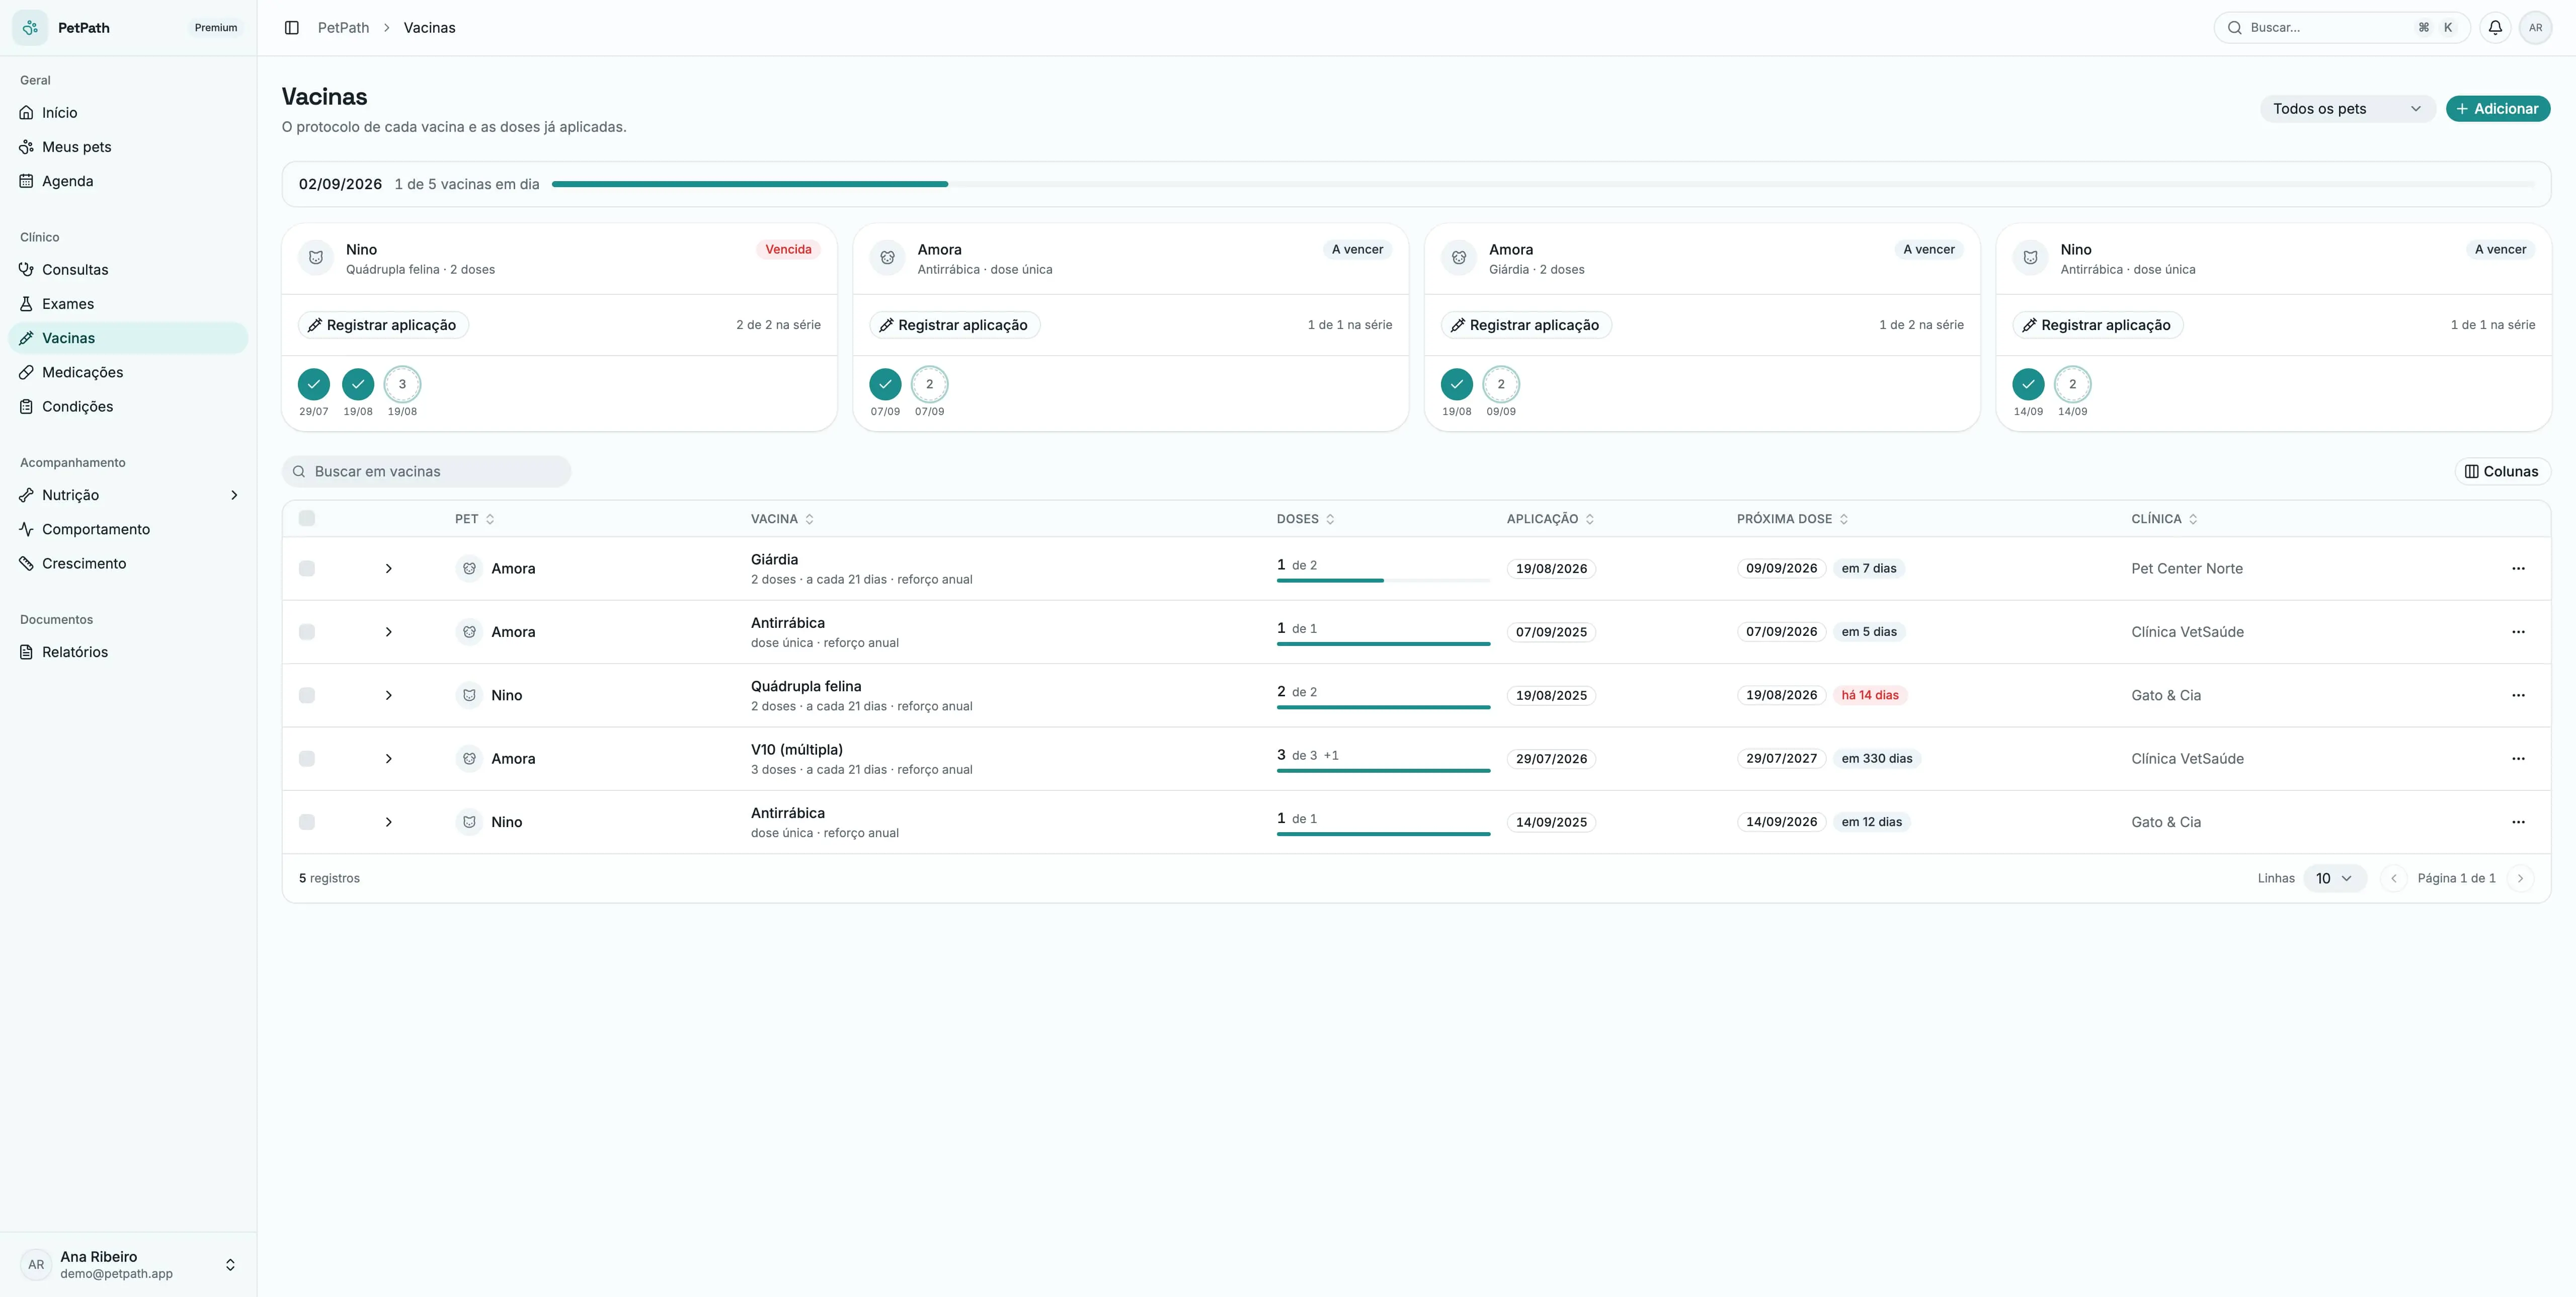Viewport: 2576px width, 1297px height.
Task: Click completed 14/09 dose check on Nino Antirrábica card
Action: click(x=2028, y=384)
